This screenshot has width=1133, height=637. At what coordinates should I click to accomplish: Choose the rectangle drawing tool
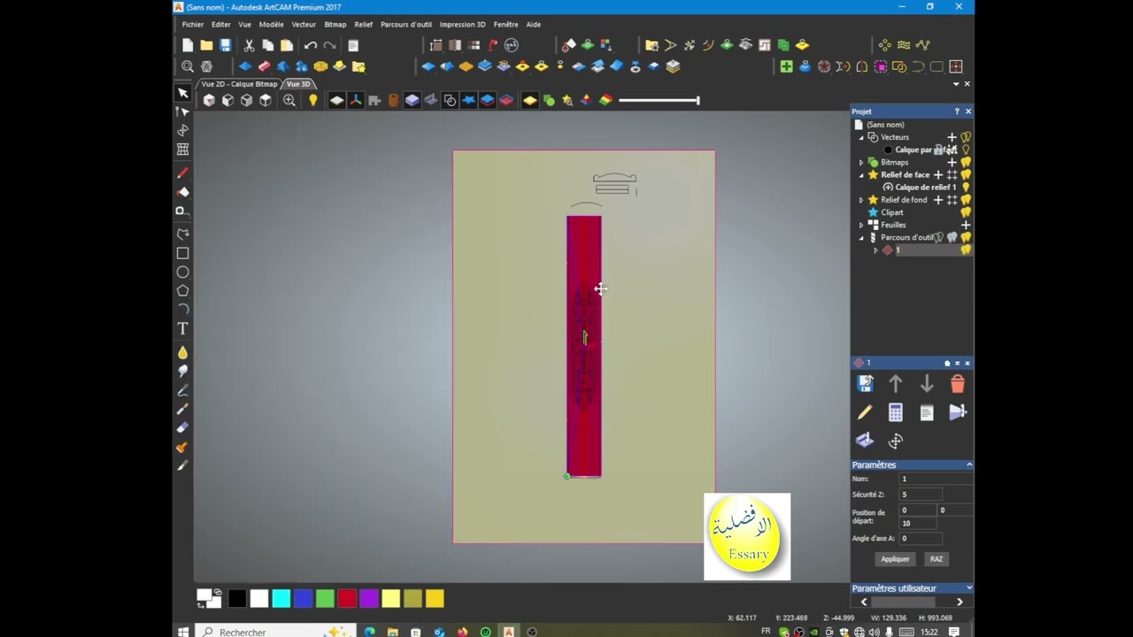(183, 253)
